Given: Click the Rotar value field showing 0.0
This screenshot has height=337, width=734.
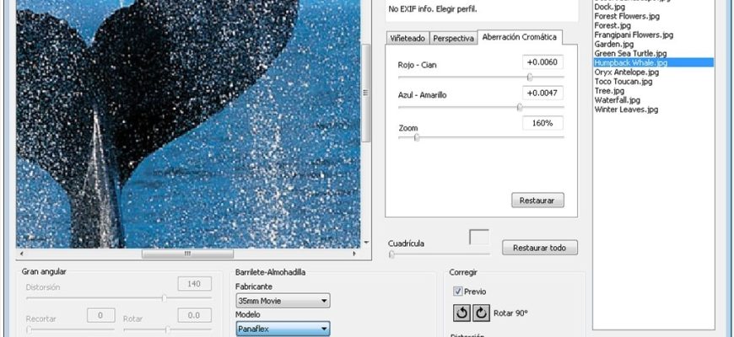Looking at the screenshot, I should coord(194,315).
